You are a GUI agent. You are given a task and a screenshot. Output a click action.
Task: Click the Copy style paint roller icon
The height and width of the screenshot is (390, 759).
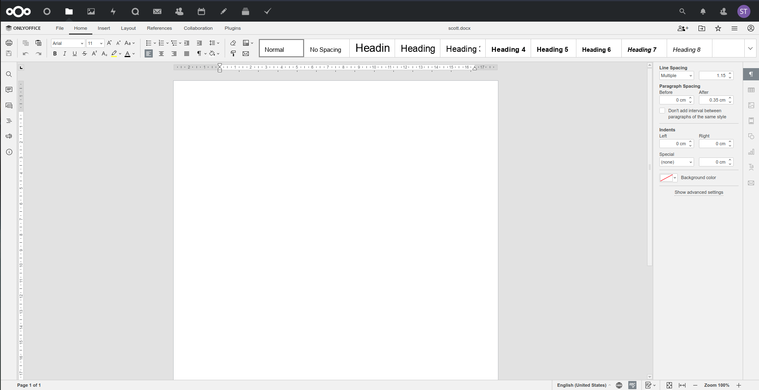pyautogui.click(x=233, y=53)
